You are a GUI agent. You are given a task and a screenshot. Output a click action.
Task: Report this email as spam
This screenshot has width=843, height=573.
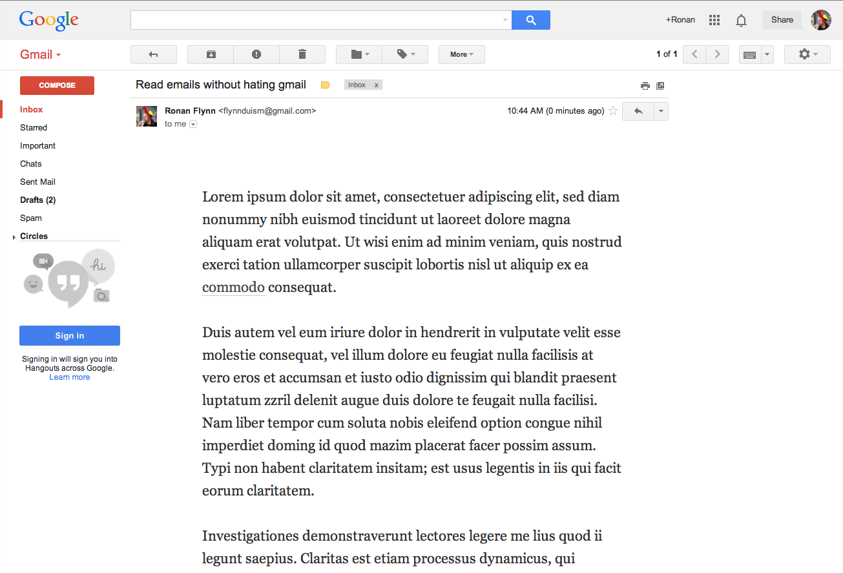click(x=256, y=54)
